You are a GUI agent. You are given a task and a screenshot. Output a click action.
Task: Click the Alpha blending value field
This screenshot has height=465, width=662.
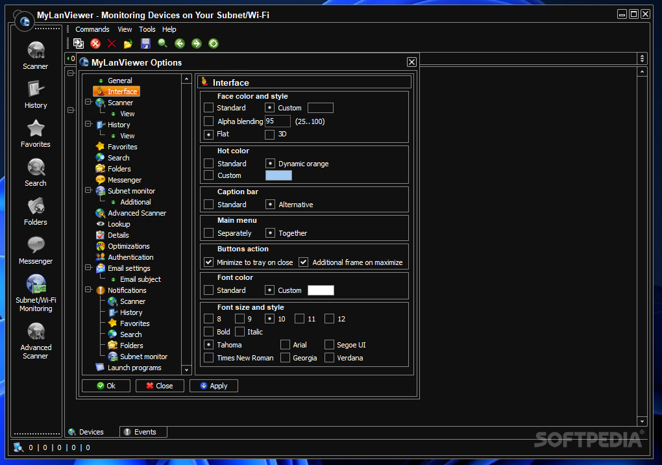277,121
